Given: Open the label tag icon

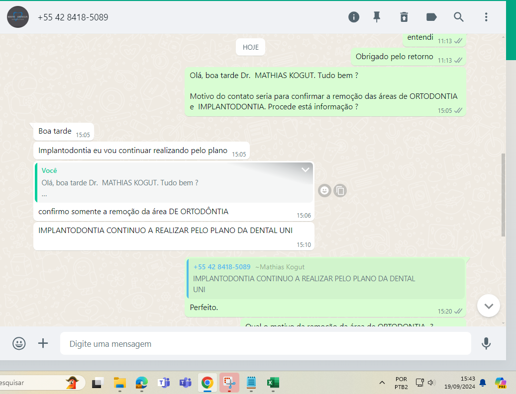Looking at the screenshot, I should (x=431, y=17).
